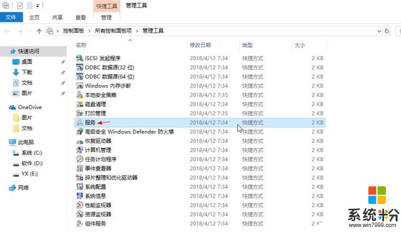This screenshot has width=401, height=232.
Task: Sort by the 修改日期 column header
Action: (200, 45)
